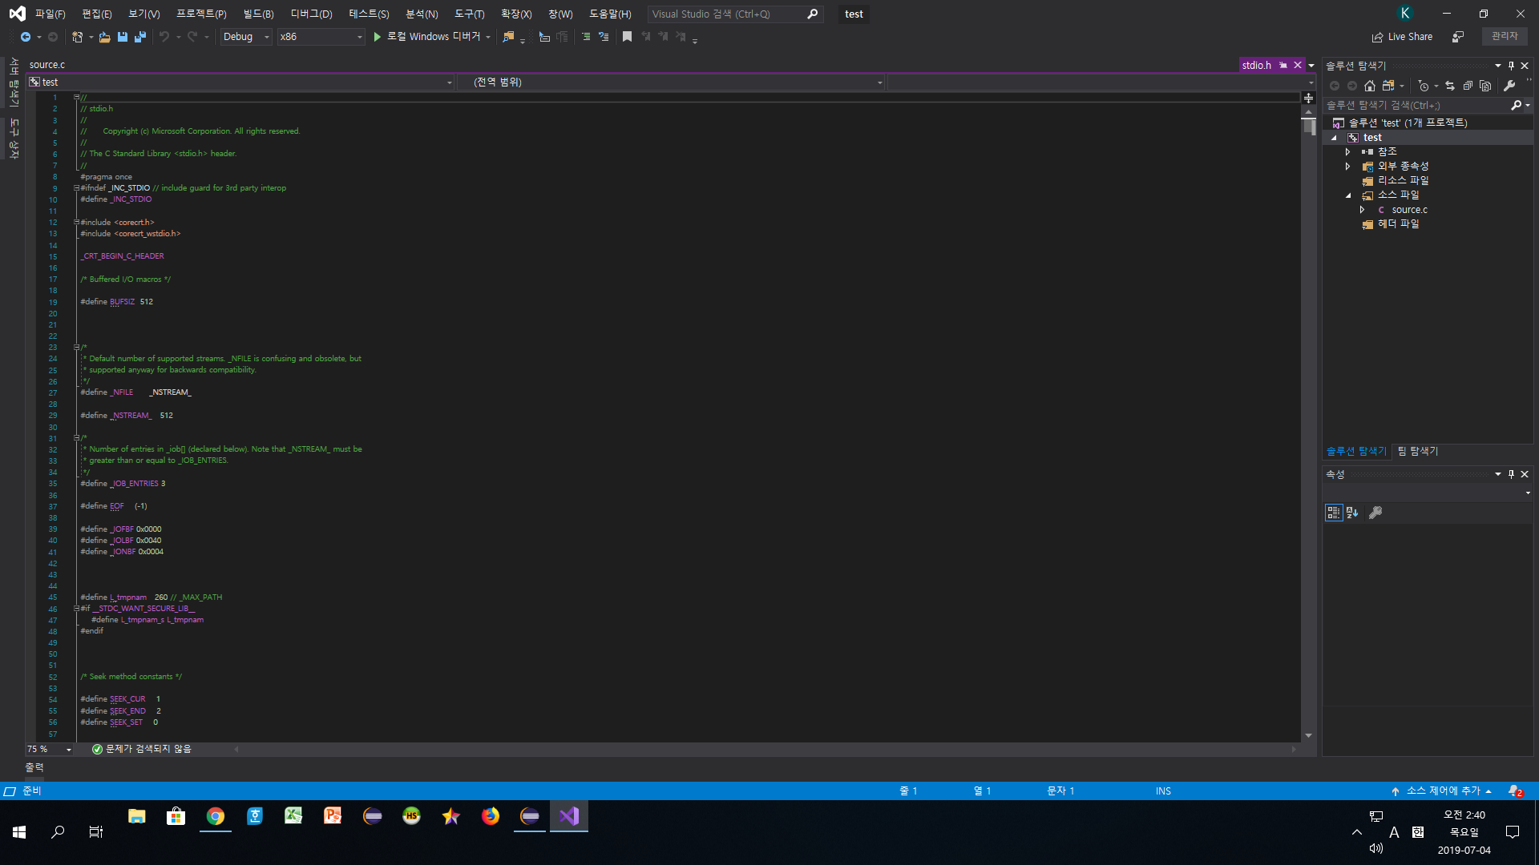
Task: Click the Save All toolbar icon
Action: [x=140, y=37]
